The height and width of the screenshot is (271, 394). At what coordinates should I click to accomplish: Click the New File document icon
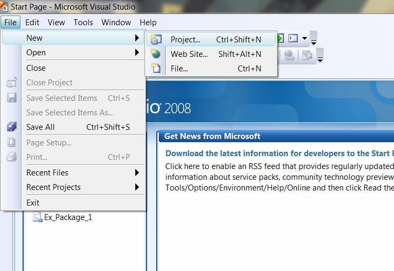[156, 68]
